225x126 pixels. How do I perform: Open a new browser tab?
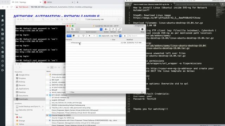click(77, 2)
